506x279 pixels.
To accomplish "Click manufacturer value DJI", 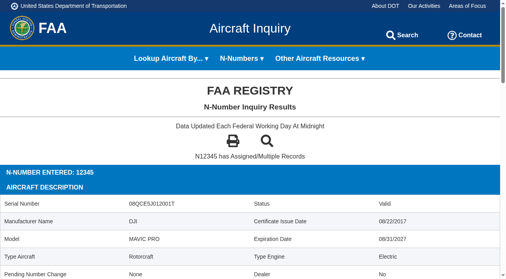I will click(x=133, y=221).
